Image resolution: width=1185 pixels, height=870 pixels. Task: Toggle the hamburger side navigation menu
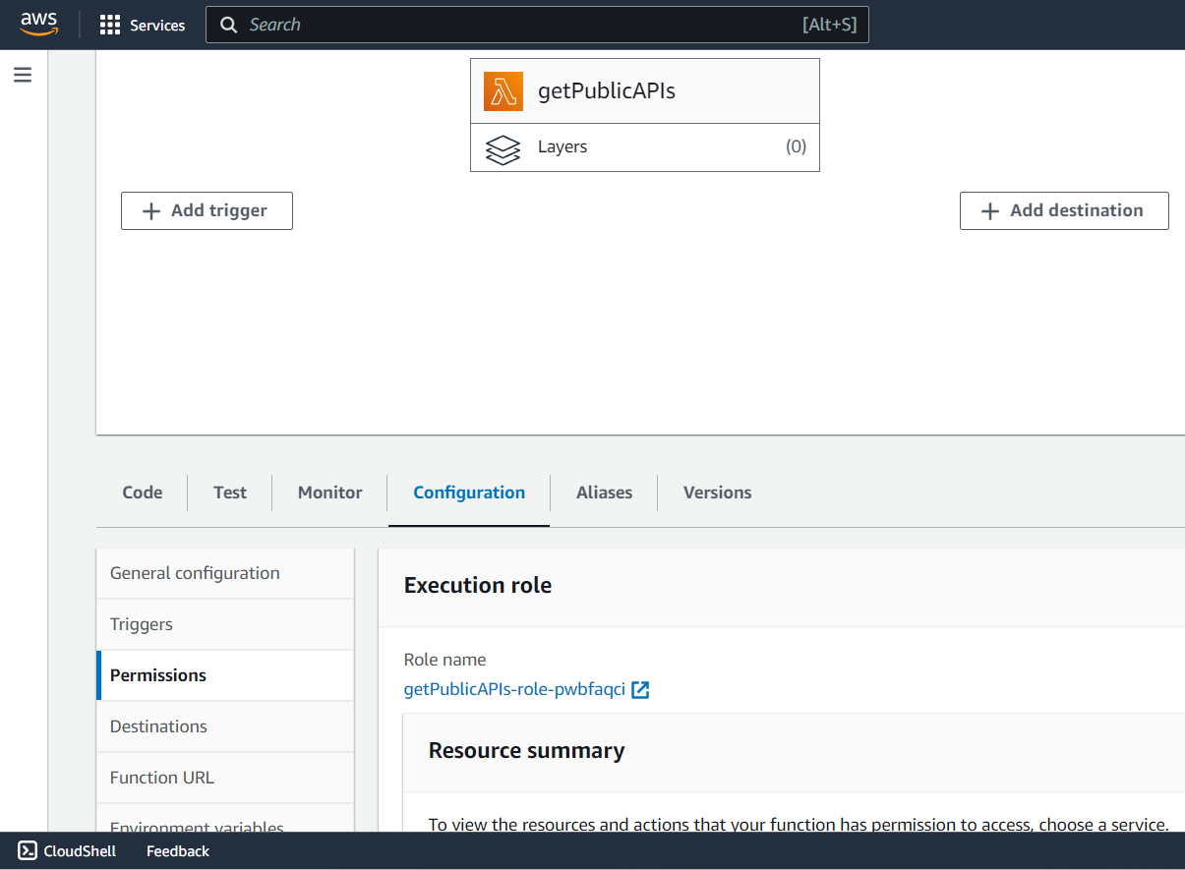point(23,75)
